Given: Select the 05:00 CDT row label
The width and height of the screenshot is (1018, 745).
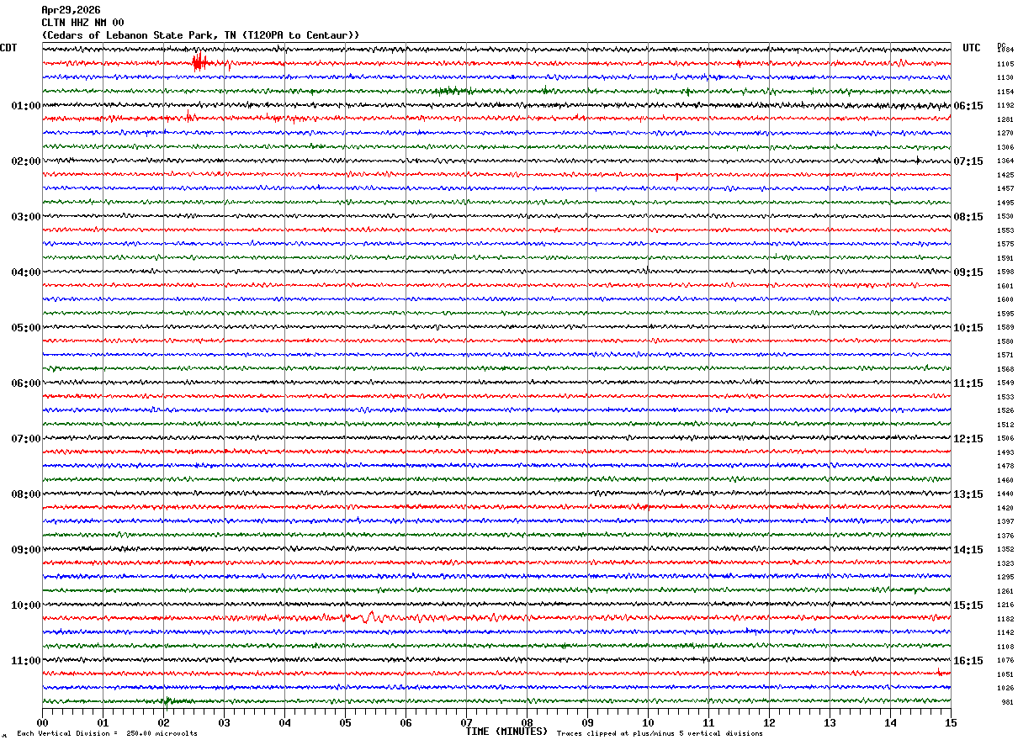Looking at the screenshot, I should pyautogui.click(x=26, y=328).
